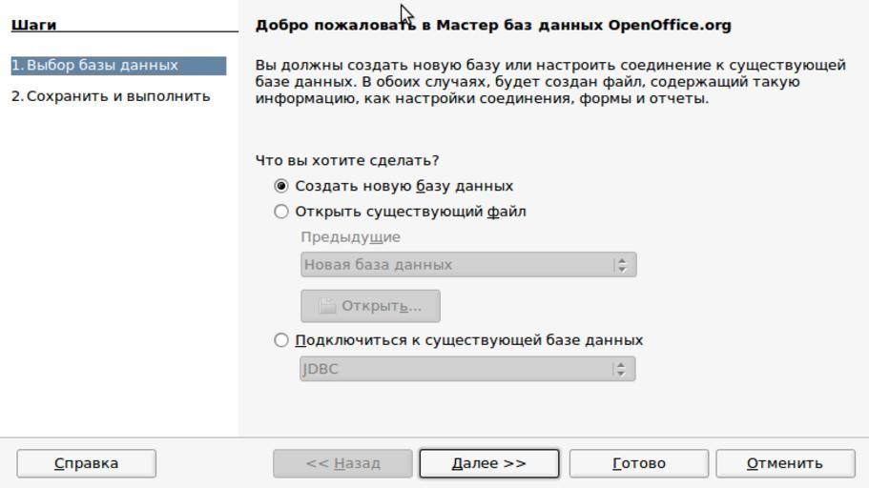Click the Добро пожаловать wizard title
The height and width of the screenshot is (488, 869).
coord(493,26)
